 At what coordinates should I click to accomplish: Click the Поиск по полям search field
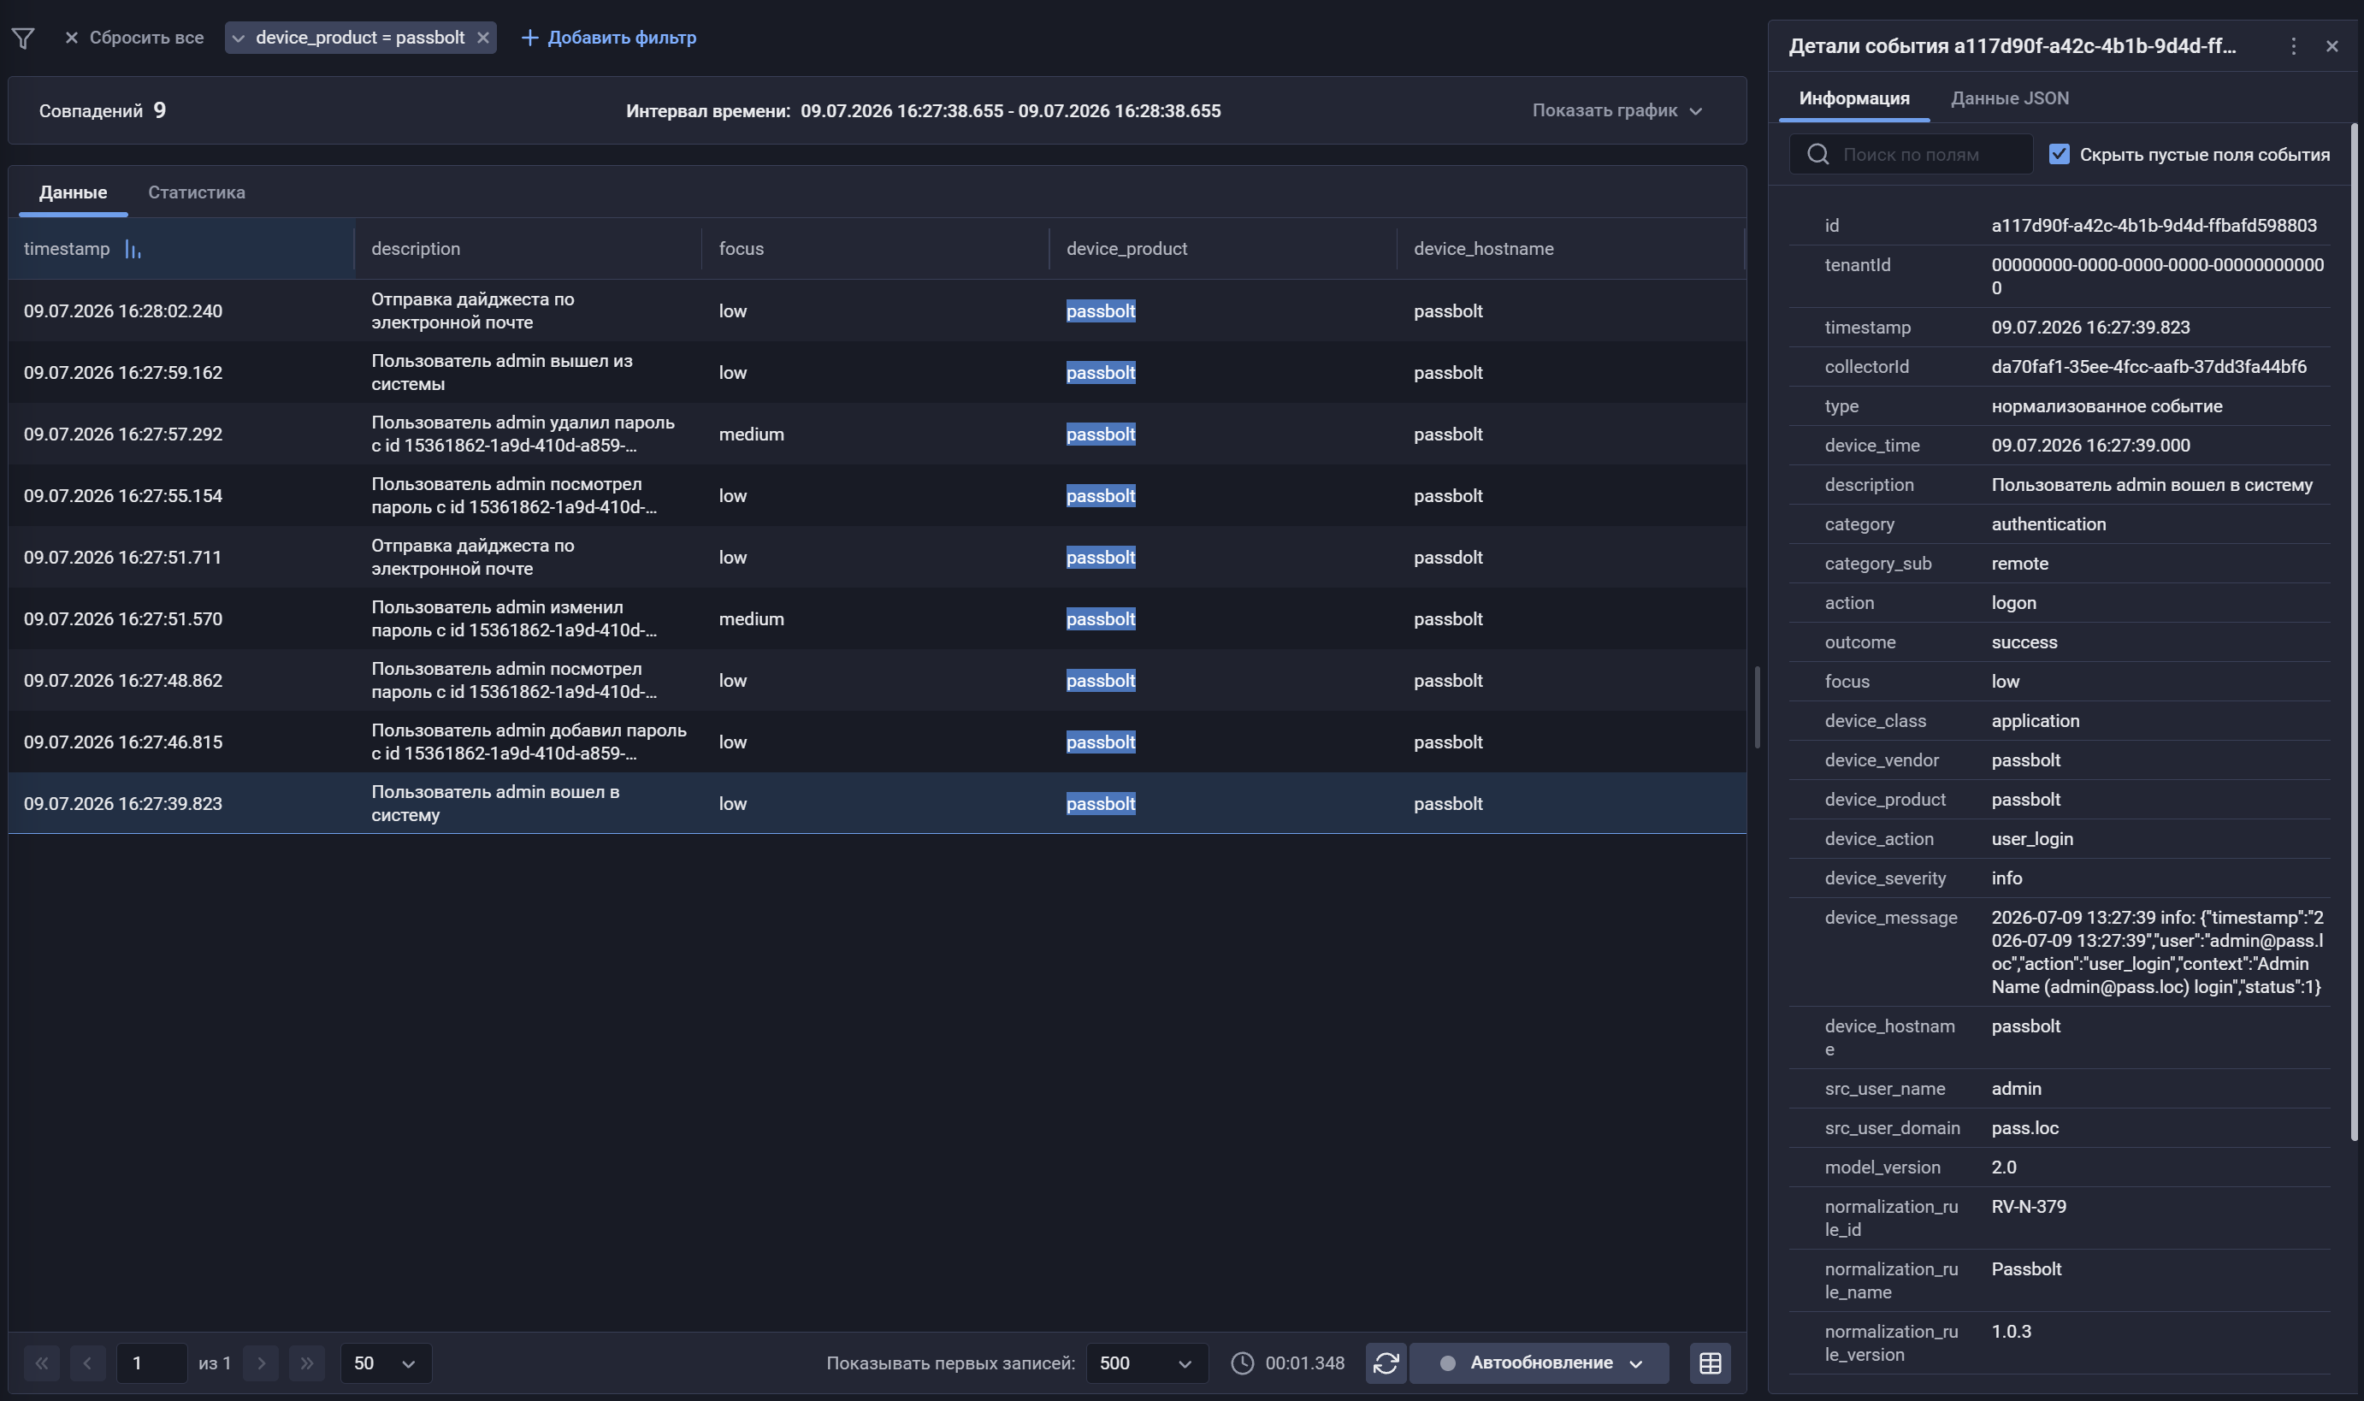coord(1911,154)
